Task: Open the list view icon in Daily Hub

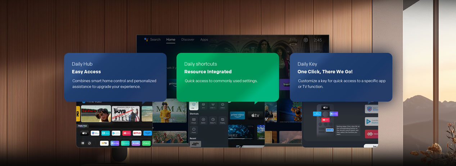Action: tap(83, 143)
